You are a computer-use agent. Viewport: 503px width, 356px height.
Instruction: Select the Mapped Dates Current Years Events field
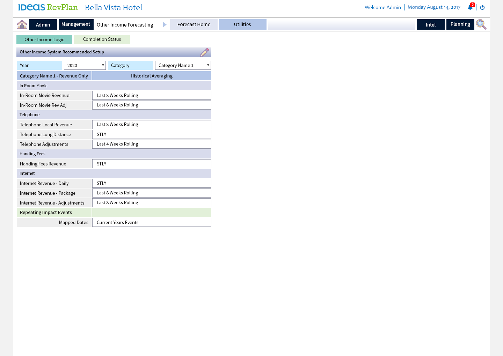(x=152, y=222)
